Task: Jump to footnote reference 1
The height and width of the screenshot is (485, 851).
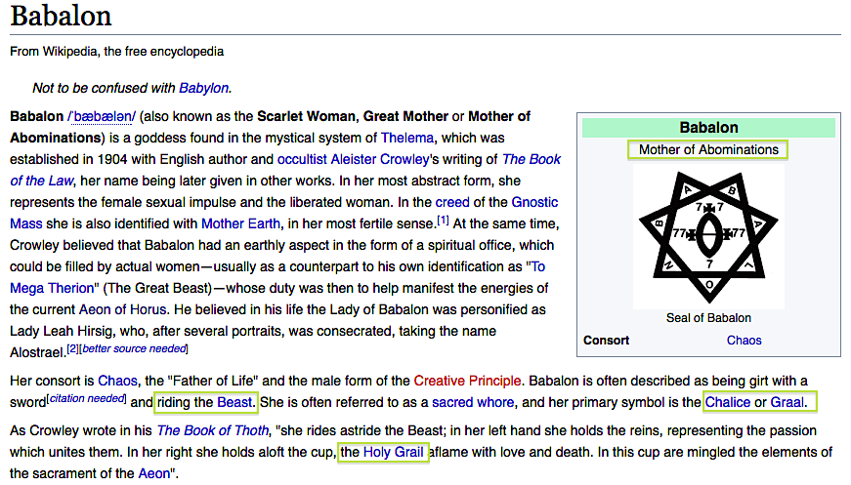Action: pyautogui.click(x=443, y=220)
